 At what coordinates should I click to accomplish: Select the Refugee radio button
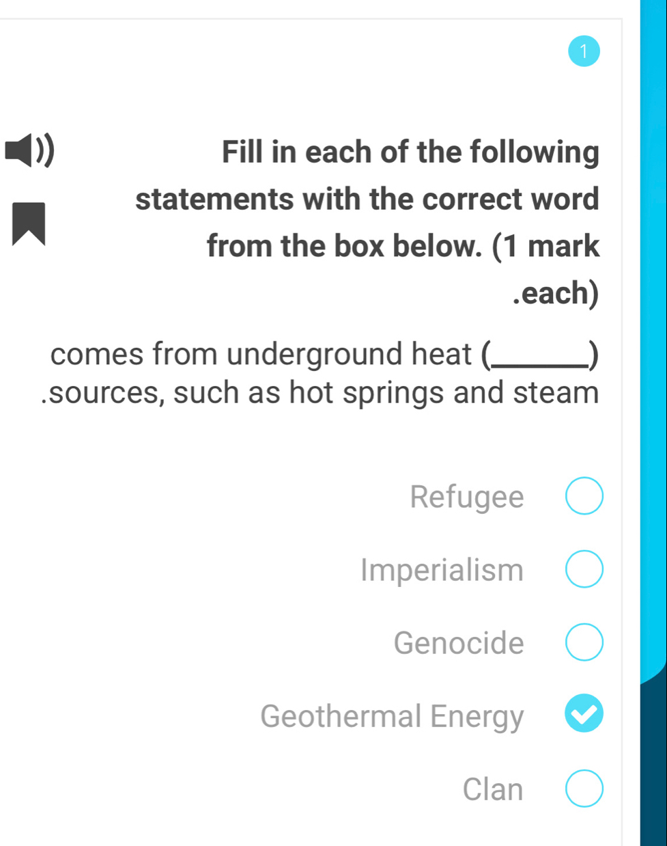584,496
